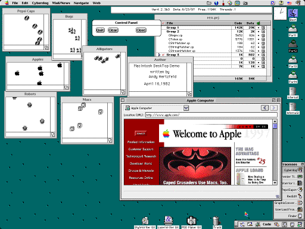Image resolution: width=305 pixels, height=229 pixels.
Task: Click Developer World link on Apple page
Action: tap(141, 163)
